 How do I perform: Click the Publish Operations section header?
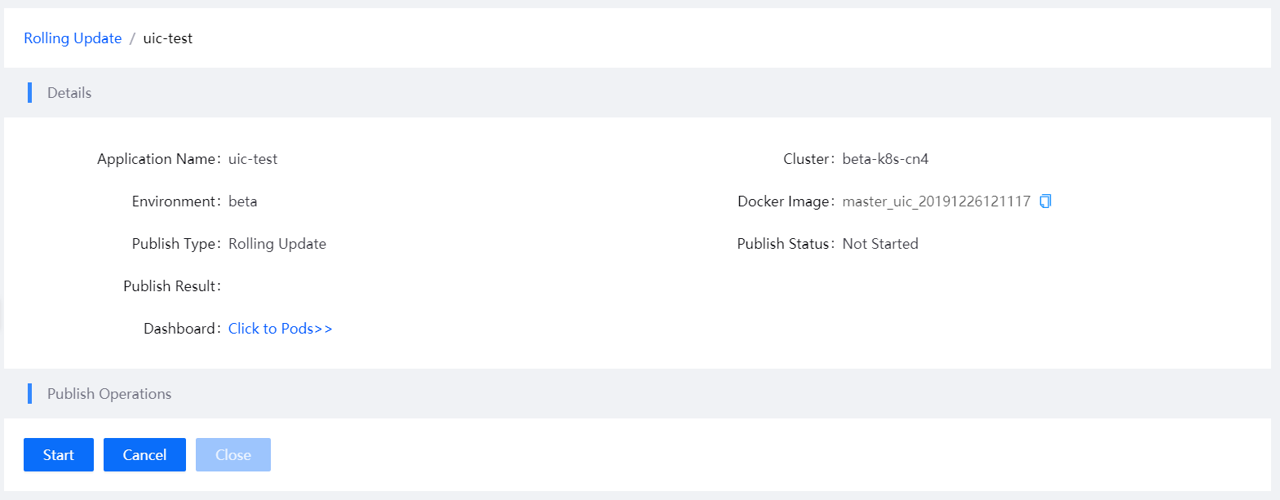[109, 394]
